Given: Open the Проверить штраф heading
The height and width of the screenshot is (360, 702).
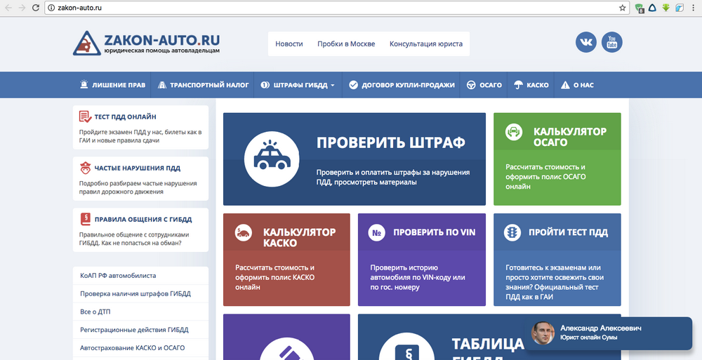Looking at the screenshot, I should tap(391, 142).
